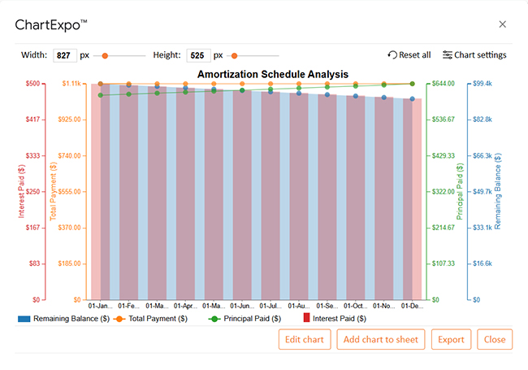This screenshot has width=528, height=370.
Task: Close the ChartExpo dialog with X
Action: point(503,24)
